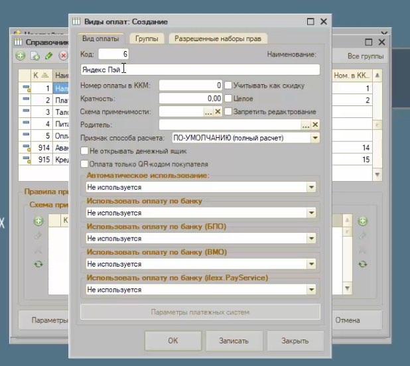Open the Группы tab
The height and width of the screenshot is (366, 410).
pos(147,38)
